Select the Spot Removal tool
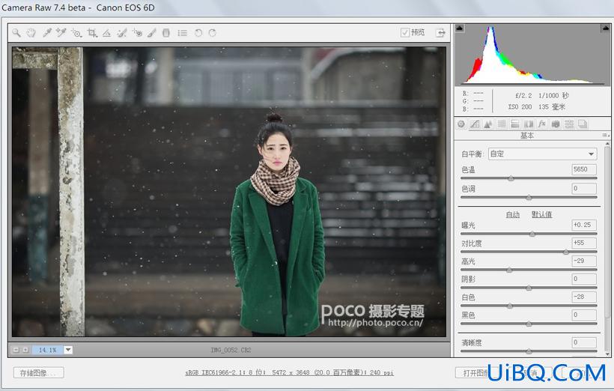The height and width of the screenshot is (391, 614). click(x=122, y=33)
